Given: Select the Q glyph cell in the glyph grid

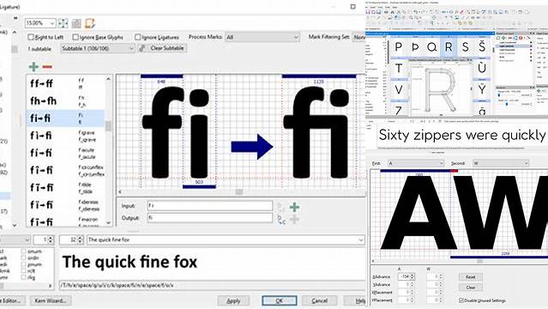Looking at the screenshot, I should [431, 47].
